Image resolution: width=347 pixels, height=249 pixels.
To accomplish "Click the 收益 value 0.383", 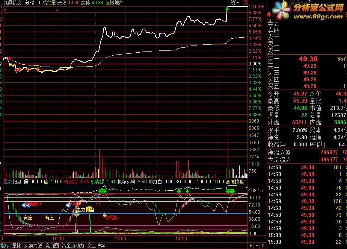I will coord(300,144).
